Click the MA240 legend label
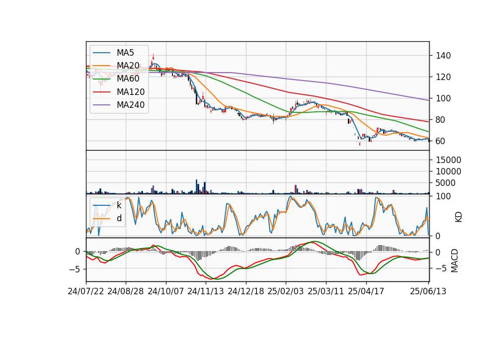 [131, 105]
